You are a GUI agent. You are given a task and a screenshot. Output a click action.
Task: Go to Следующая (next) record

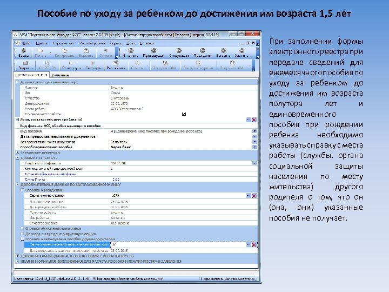pos(179,52)
